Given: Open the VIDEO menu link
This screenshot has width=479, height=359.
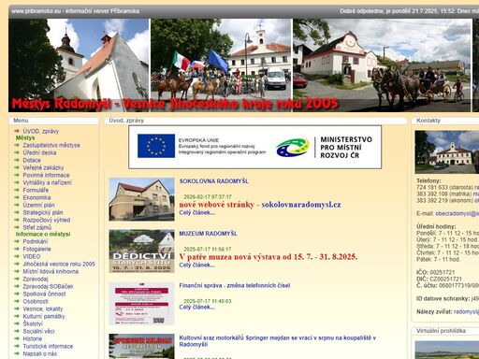Looking at the screenshot, I should tap(32, 256).
